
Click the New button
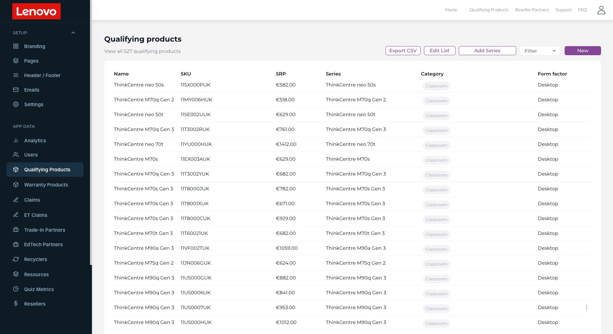583,51
